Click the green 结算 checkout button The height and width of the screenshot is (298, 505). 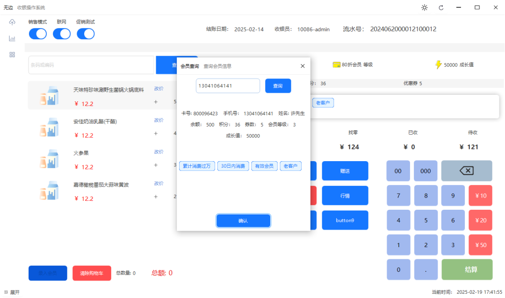[467, 270]
